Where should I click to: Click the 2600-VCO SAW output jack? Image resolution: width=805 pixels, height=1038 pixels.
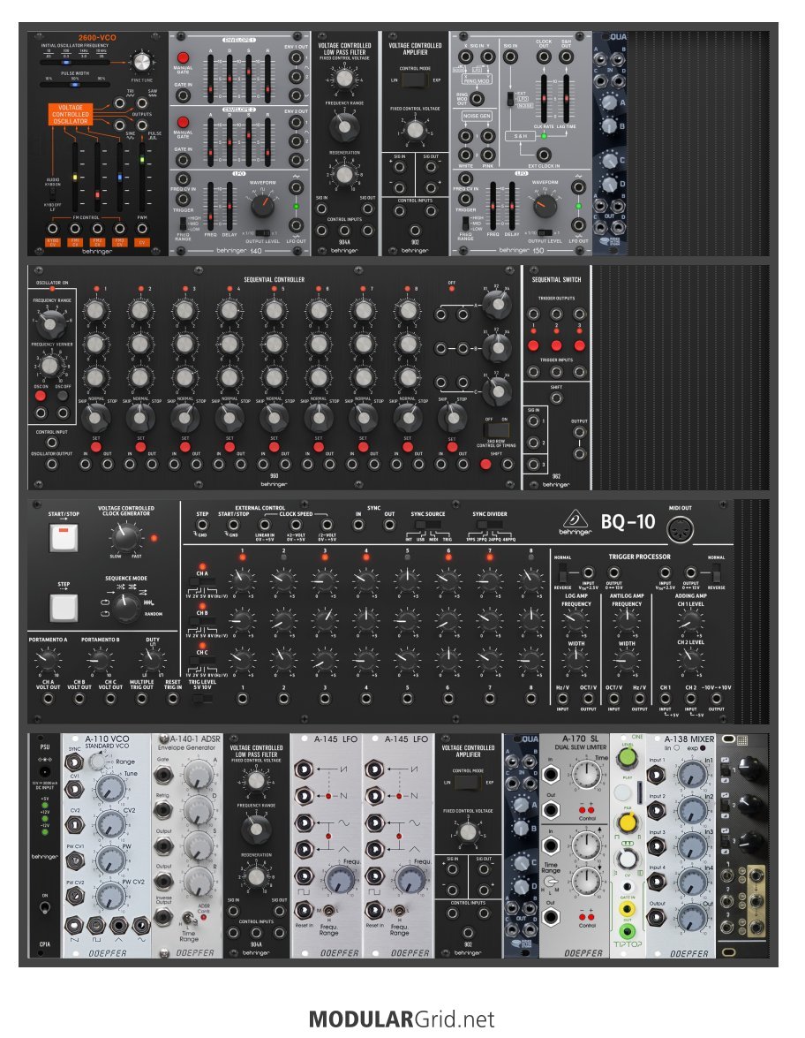click(142, 102)
